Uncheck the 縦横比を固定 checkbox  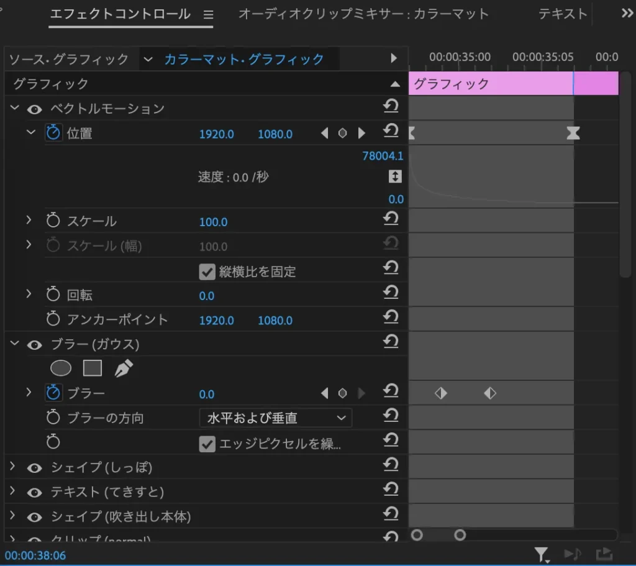[207, 272]
